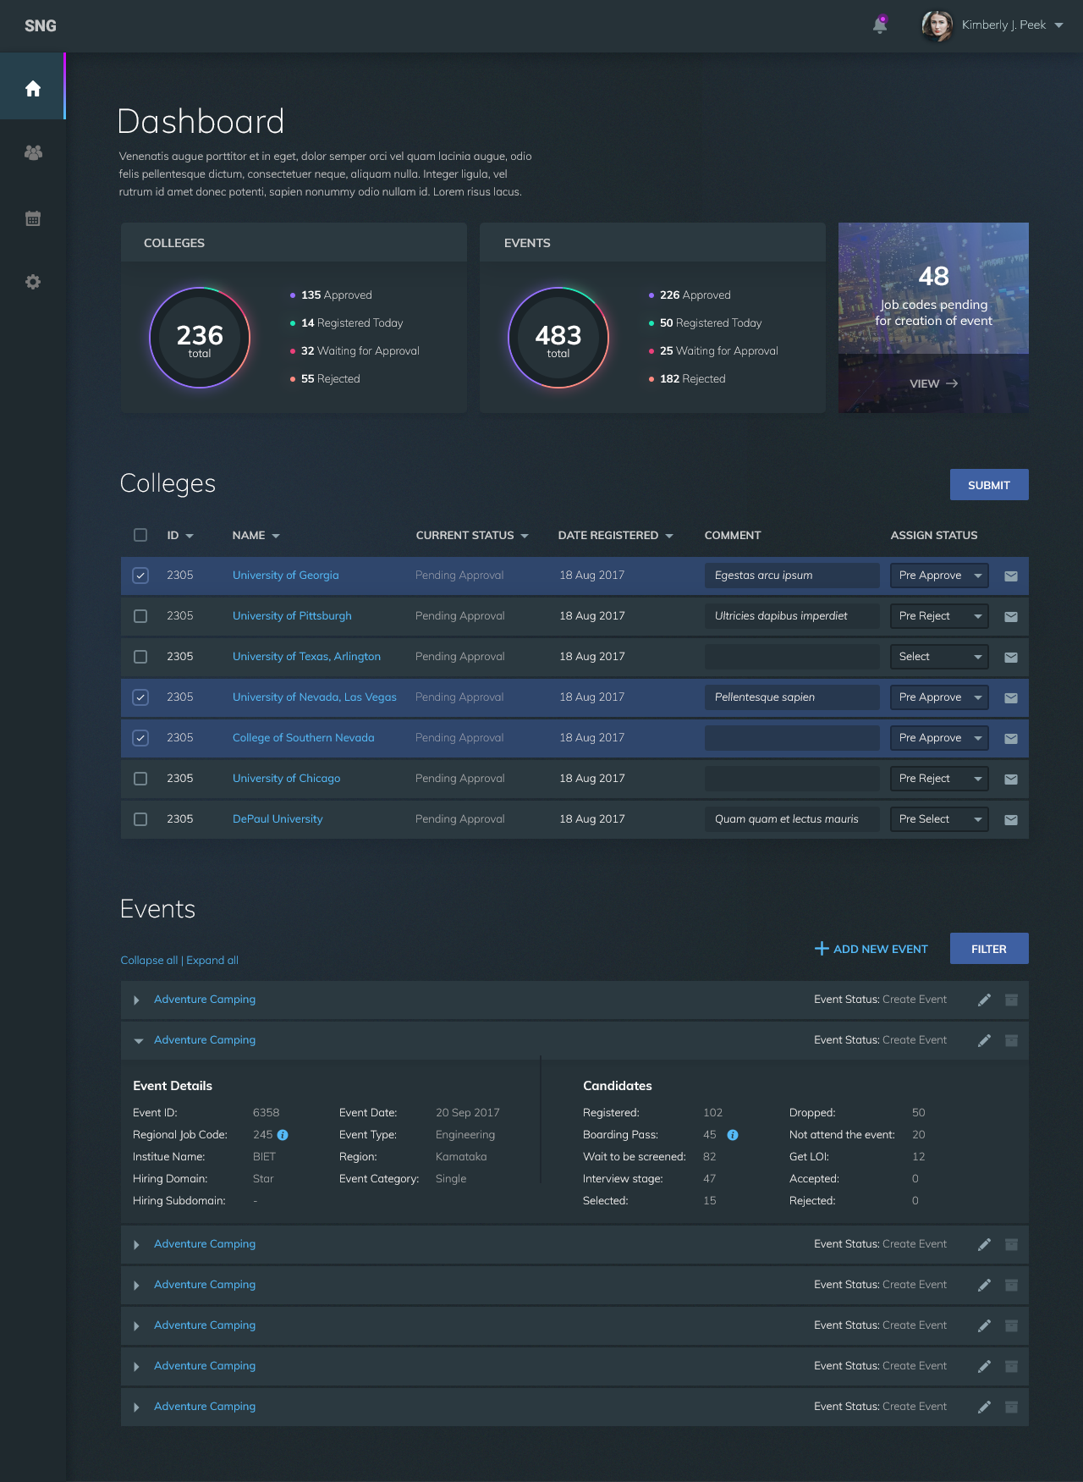Click mail icon for College of Southern Nevada
Image resolution: width=1083 pixels, height=1482 pixels.
pos(1011,738)
